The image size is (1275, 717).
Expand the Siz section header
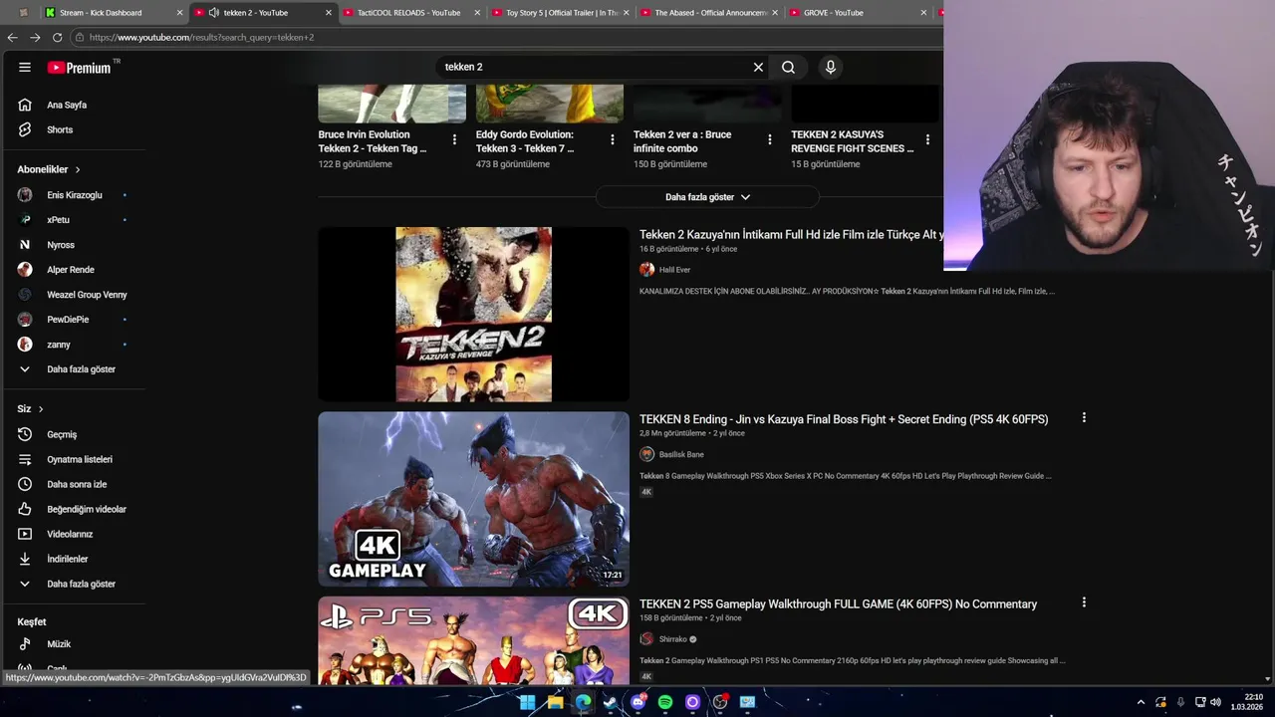(x=30, y=409)
